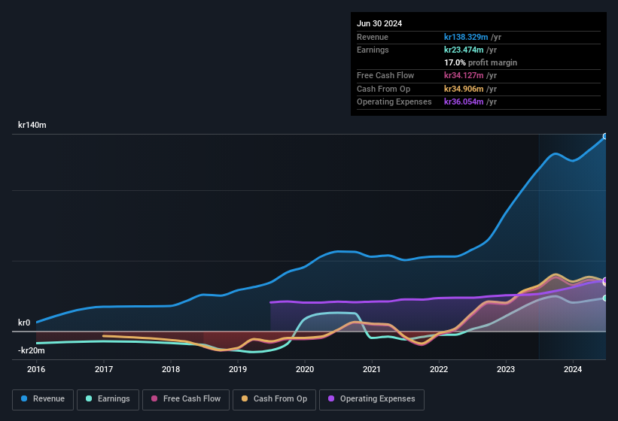Click the 17.0% profit margin text

[x=480, y=62]
